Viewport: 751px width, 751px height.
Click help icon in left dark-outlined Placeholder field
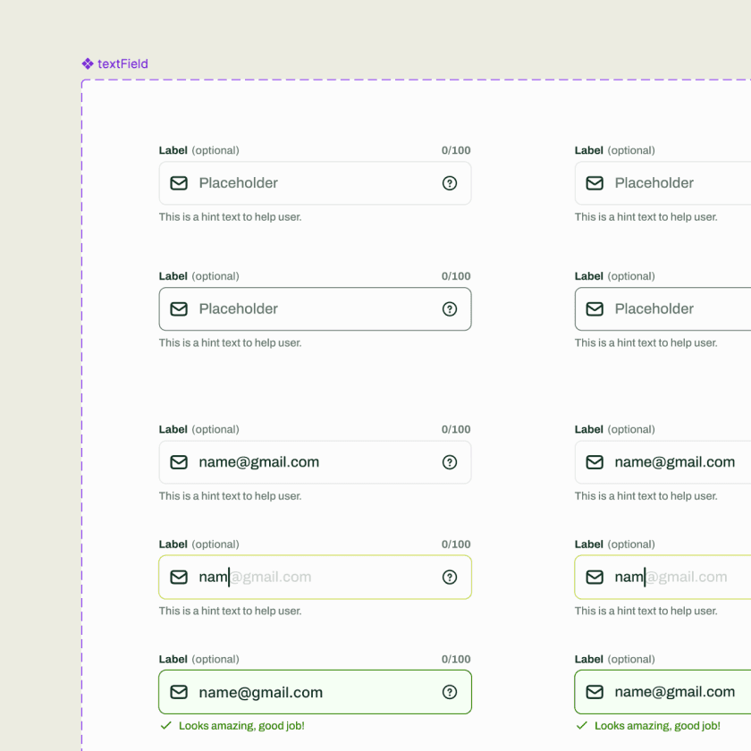point(449,309)
